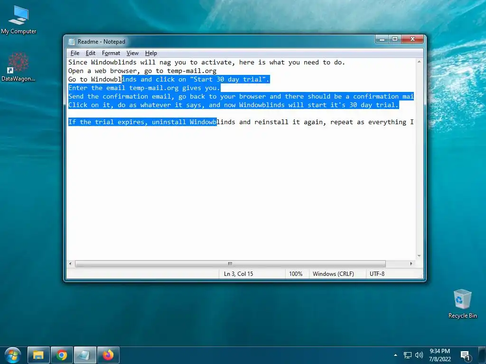This screenshot has height=364, width=486.
Task: Click the line "Open a web browser, go to temp-mail.org"
Action: (142, 71)
